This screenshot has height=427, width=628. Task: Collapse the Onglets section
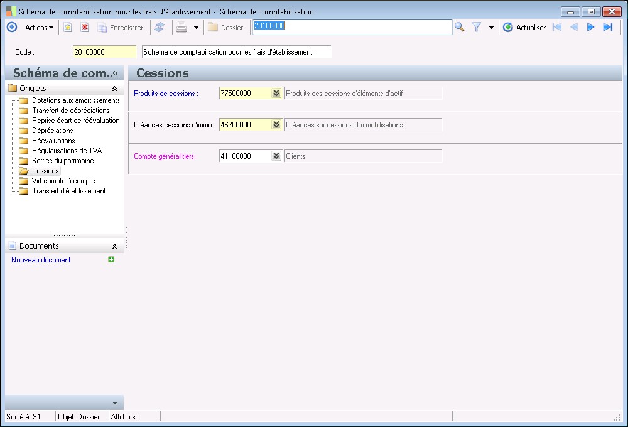[114, 89]
